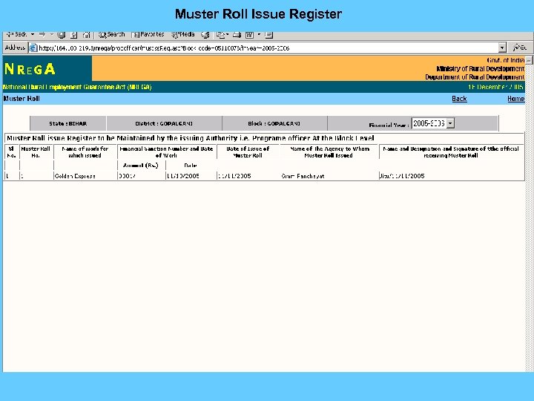Image resolution: width=534 pixels, height=401 pixels.
Task: Click the NREGA logo
Action: (x=30, y=69)
